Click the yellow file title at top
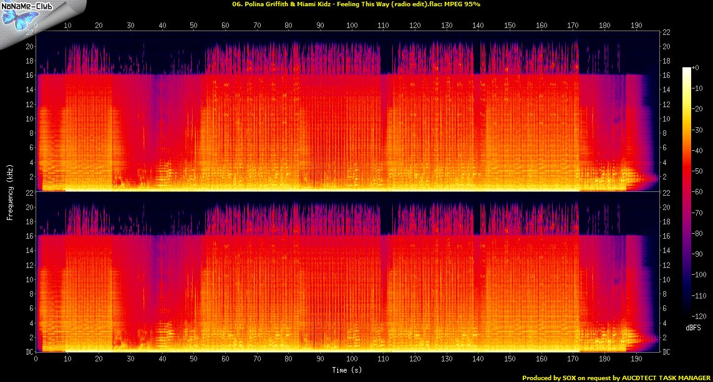This screenshot has height=382, width=713. (x=356, y=4)
